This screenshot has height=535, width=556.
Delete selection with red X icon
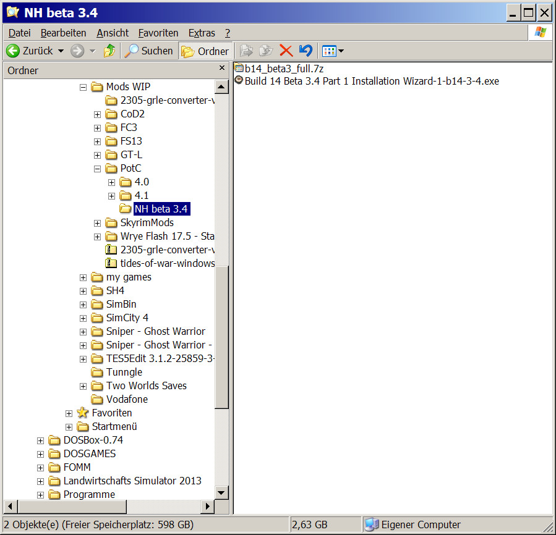click(286, 51)
